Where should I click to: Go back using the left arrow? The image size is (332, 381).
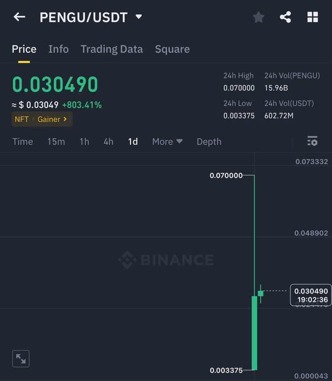pos(20,17)
